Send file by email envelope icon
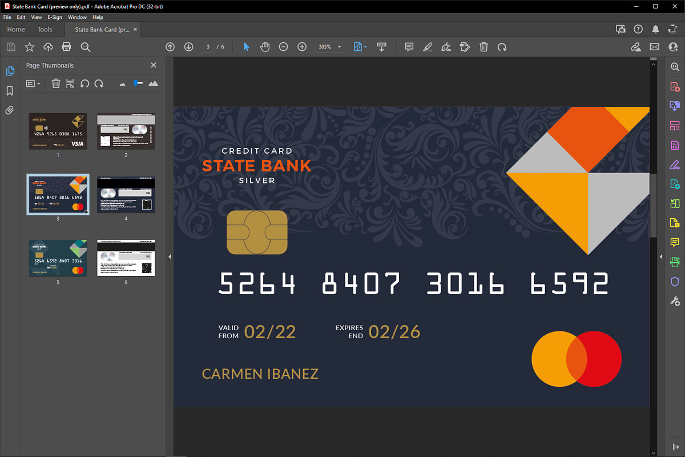This screenshot has height=457, width=685. [655, 47]
